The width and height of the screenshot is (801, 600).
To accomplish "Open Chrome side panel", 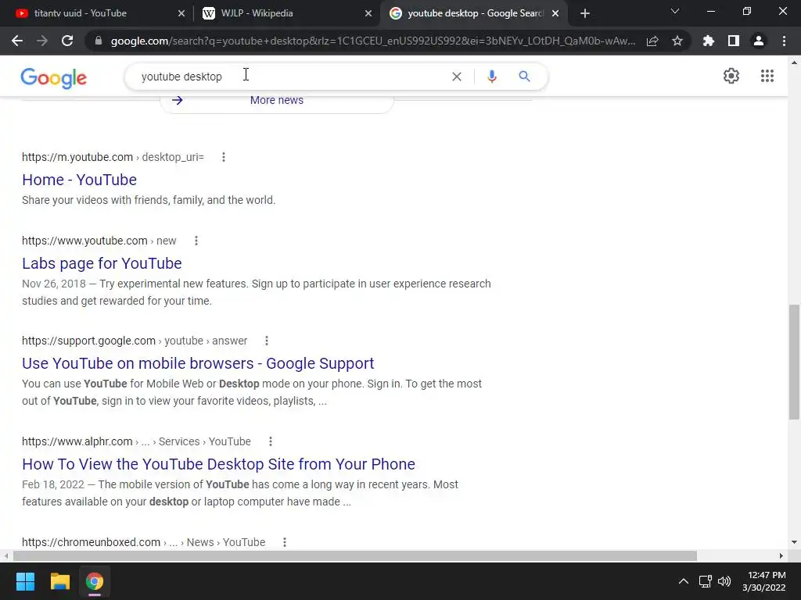I will pos(734,41).
